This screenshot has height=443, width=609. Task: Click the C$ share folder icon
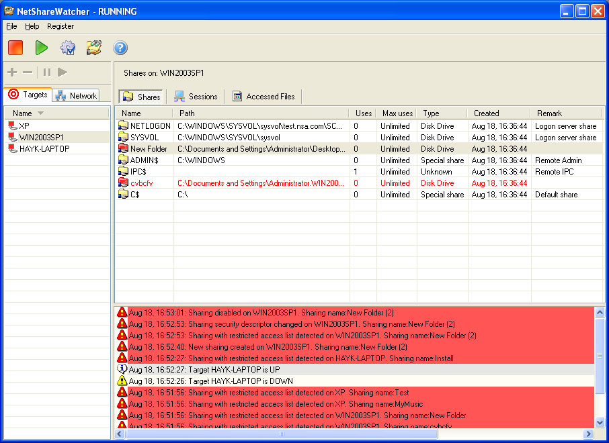pyautogui.click(x=123, y=194)
